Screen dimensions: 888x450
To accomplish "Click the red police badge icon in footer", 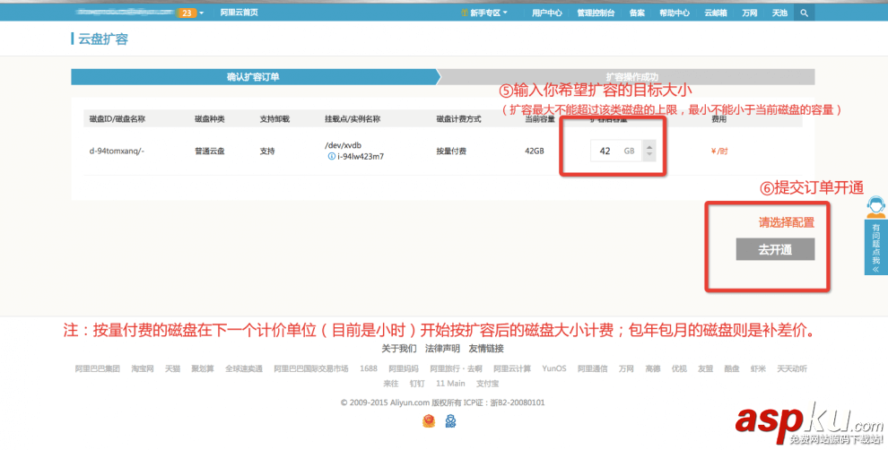I will pos(429,421).
